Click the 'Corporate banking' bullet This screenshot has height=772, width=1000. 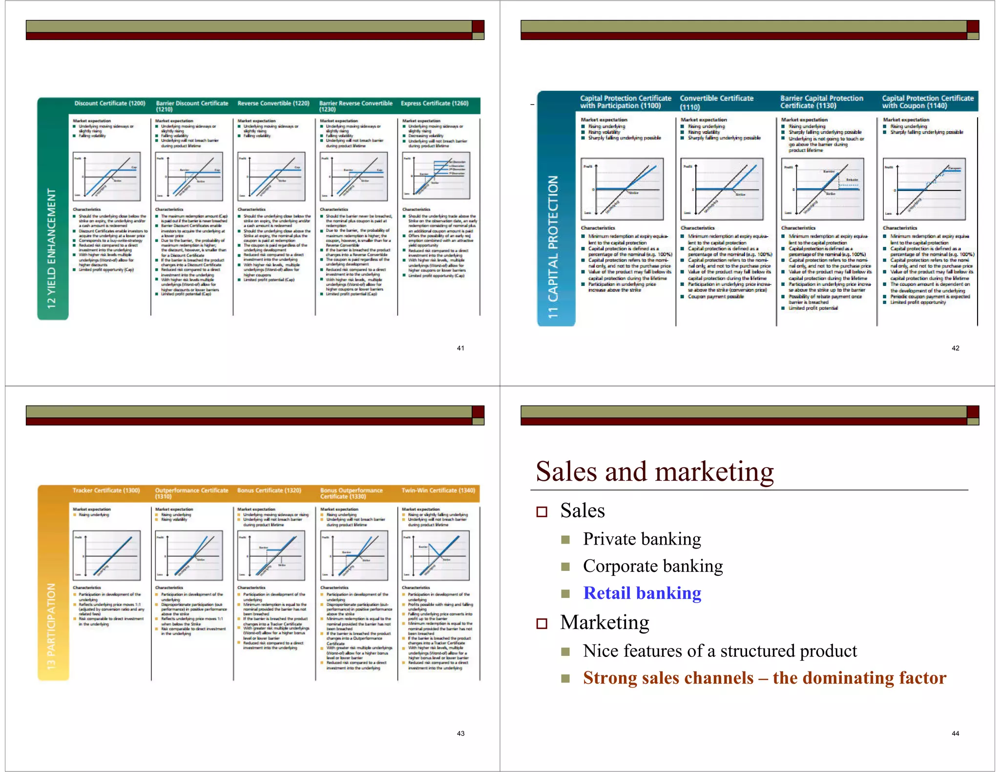point(653,566)
